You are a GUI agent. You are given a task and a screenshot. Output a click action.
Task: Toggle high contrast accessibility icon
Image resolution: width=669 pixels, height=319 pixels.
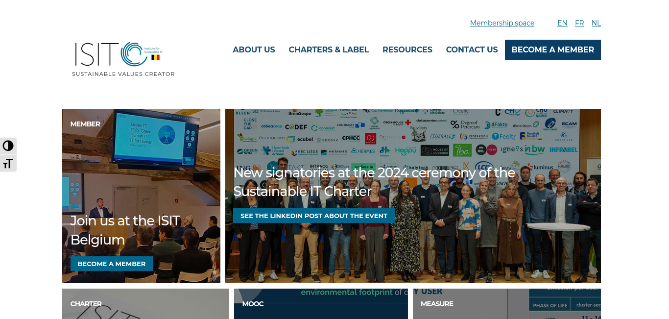(8, 146)
